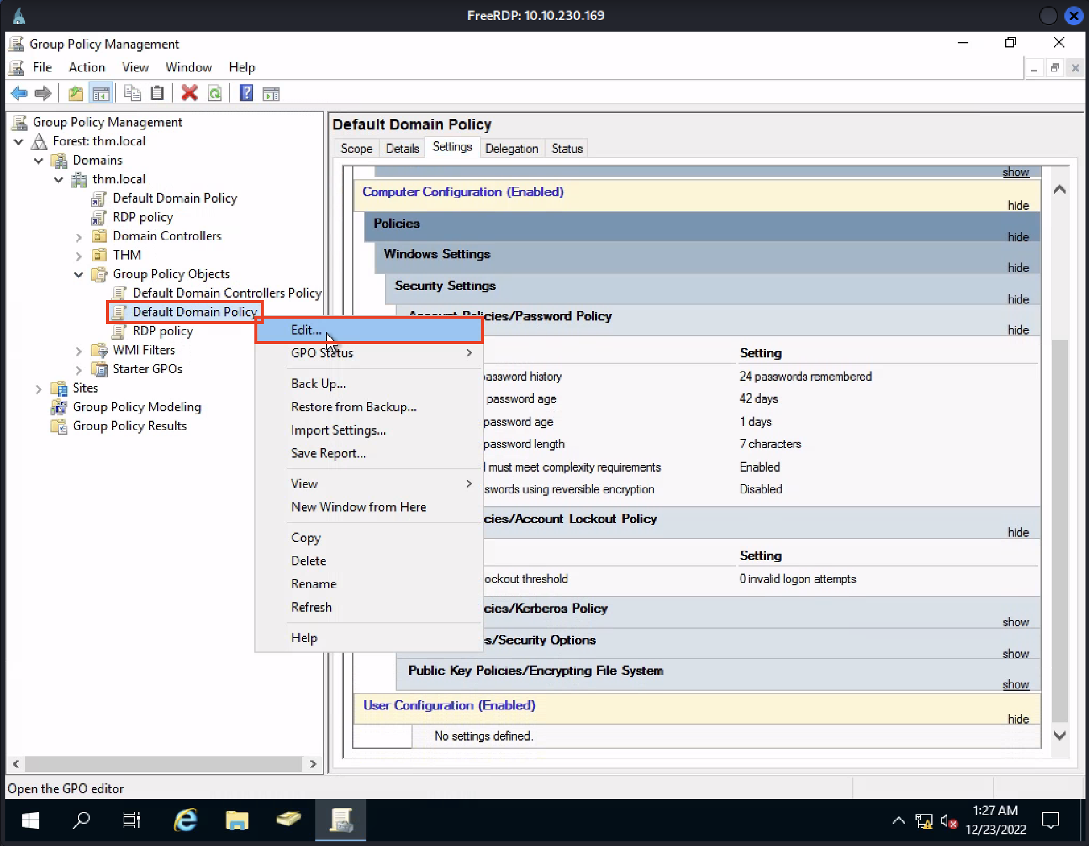Image resolution: width=1089 pixels, height=846 pixels.
Task: Select Group Policy Results node
Action: 130,426
